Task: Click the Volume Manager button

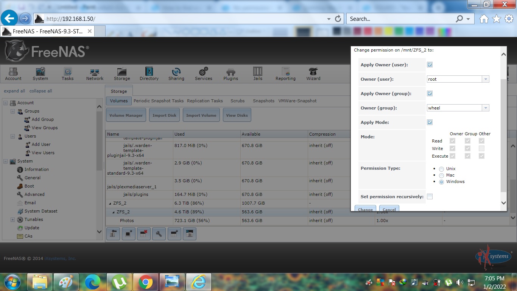Action: 126,115
